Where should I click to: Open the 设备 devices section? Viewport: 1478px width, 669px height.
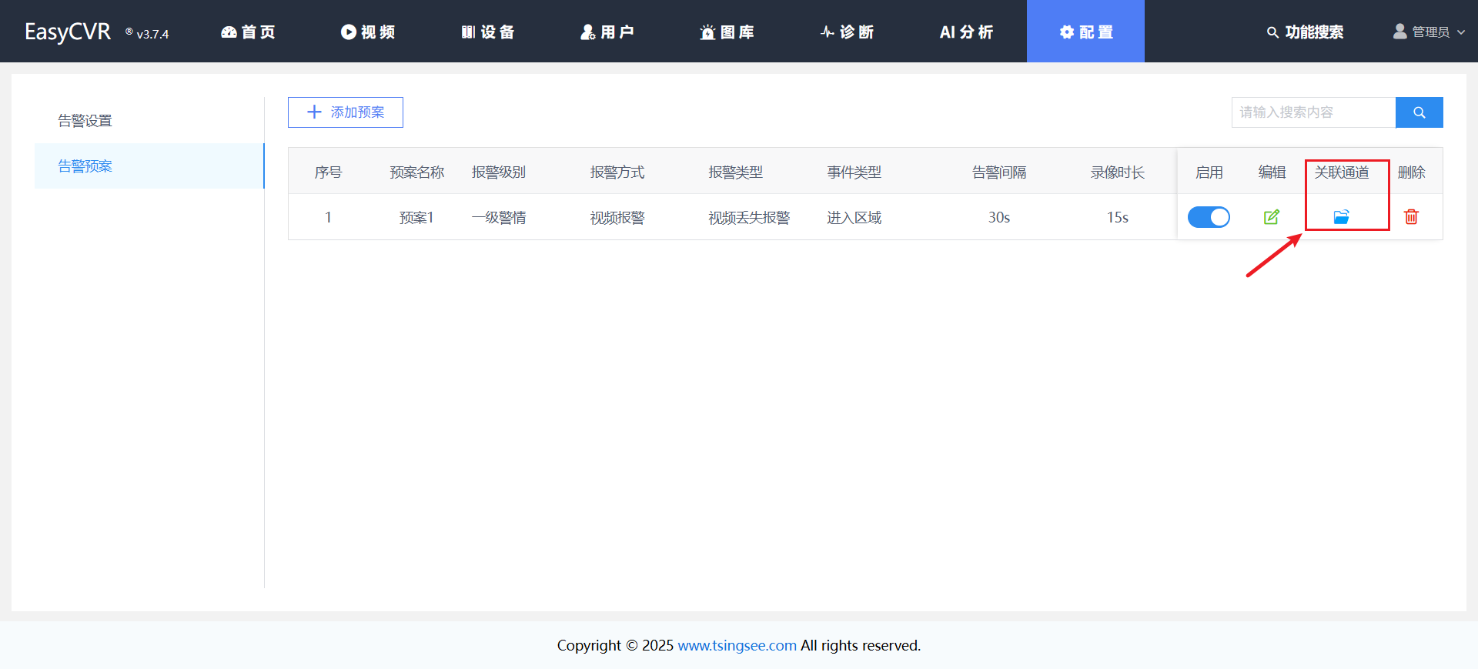tap(488, 32)
